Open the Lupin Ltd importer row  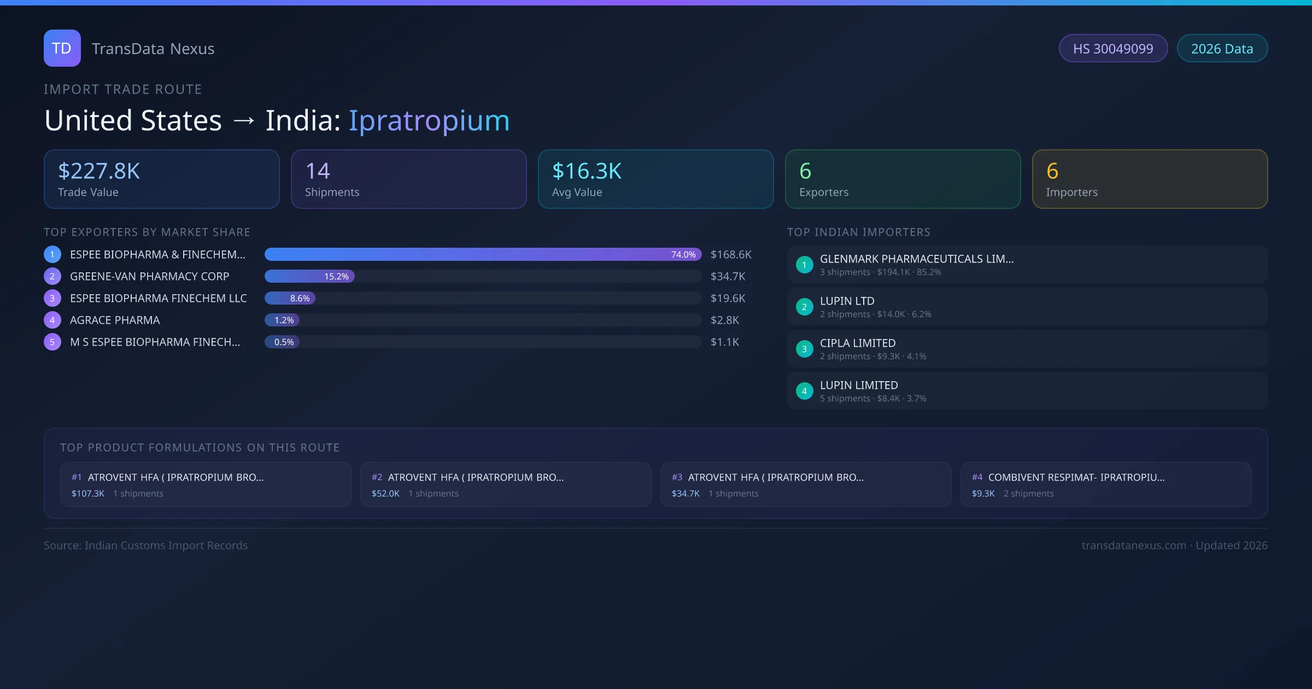pos(1027,307)
